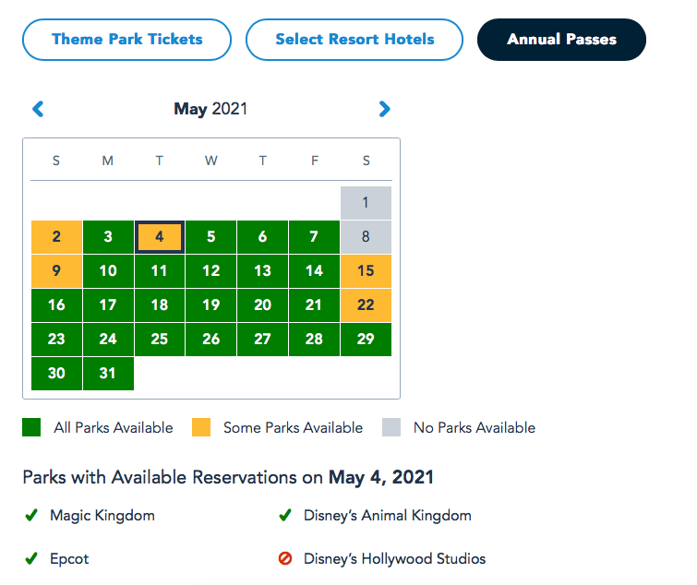Click the checkmark beside Disney's Animal Kingdom
Image resolution: width=697 pixels, height=585 pixels.
[285, 516]
